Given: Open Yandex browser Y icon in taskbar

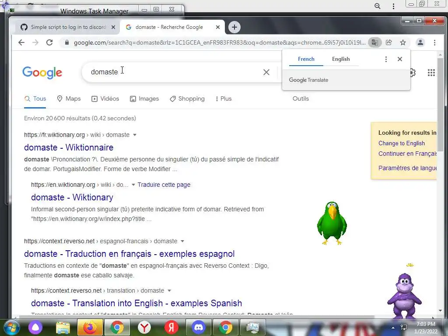Looking at the screenshot, I should click(x=144, y=327).
